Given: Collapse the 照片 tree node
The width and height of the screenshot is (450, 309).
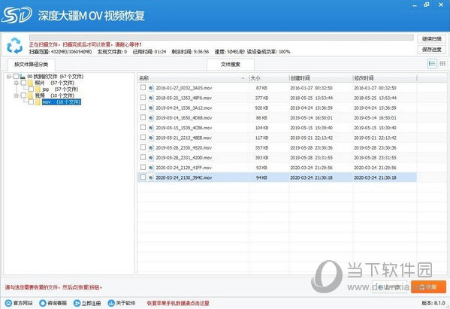Looking at the screenshot, I should tap(17, 83).
